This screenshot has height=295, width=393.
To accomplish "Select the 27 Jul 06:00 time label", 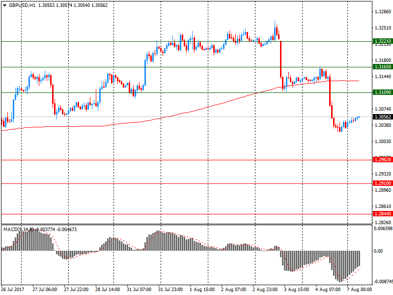I will click(x=45, y=290).
